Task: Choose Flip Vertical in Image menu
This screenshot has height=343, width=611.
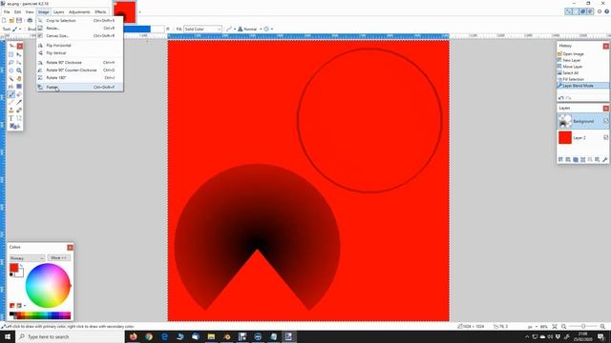Action: click(80, 53)
